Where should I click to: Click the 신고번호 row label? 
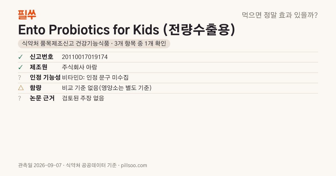click(41, 57)
